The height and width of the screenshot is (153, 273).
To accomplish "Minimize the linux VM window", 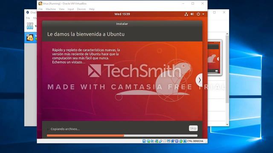I will click(183, 3).
